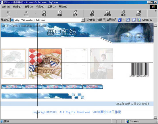The height and width of the screenshot is (124, 158).
Task: Open the 工具 (Tools) menu
Action: (51, 7)
